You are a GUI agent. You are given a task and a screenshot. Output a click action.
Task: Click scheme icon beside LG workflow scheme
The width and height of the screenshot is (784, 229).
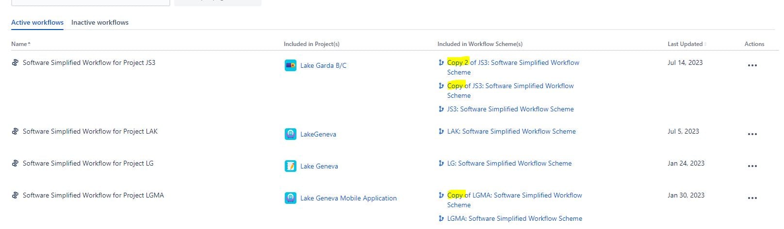tap(441, 163)
